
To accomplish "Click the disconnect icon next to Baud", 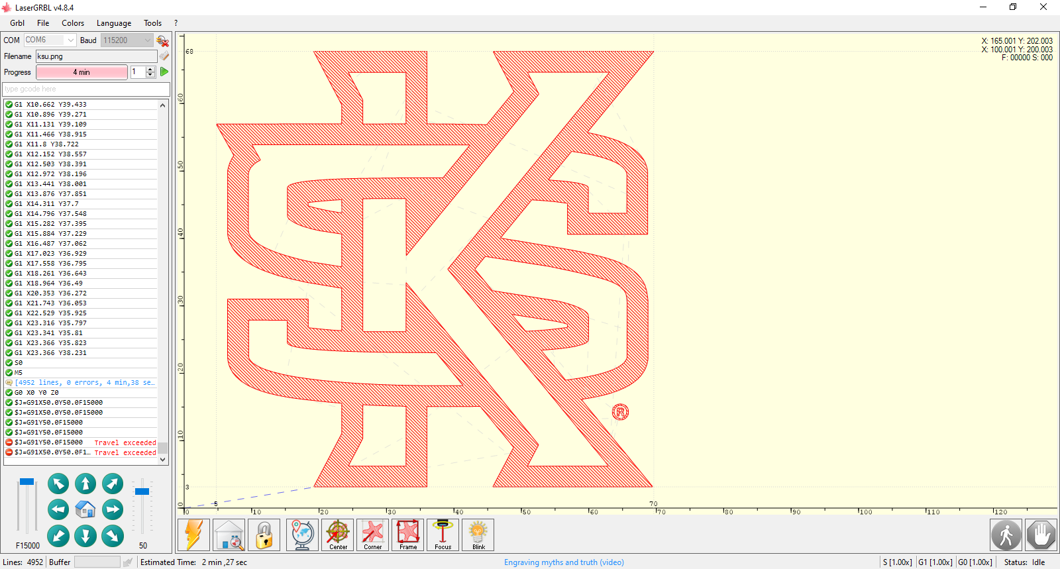I will click(162, 40).
